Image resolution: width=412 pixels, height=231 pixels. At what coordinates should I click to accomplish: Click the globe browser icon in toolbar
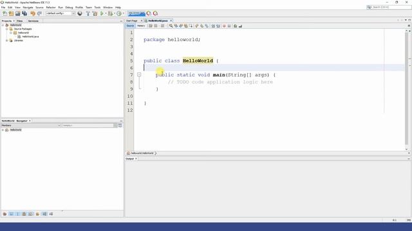point(80,13)
